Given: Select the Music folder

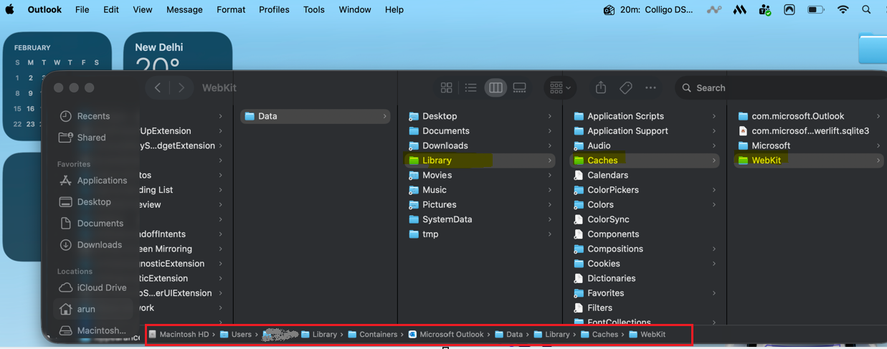Looking at the screenshot, I should coord(480,190).
